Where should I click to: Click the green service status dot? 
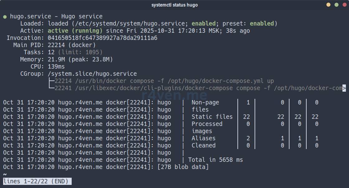coord(5,17)
